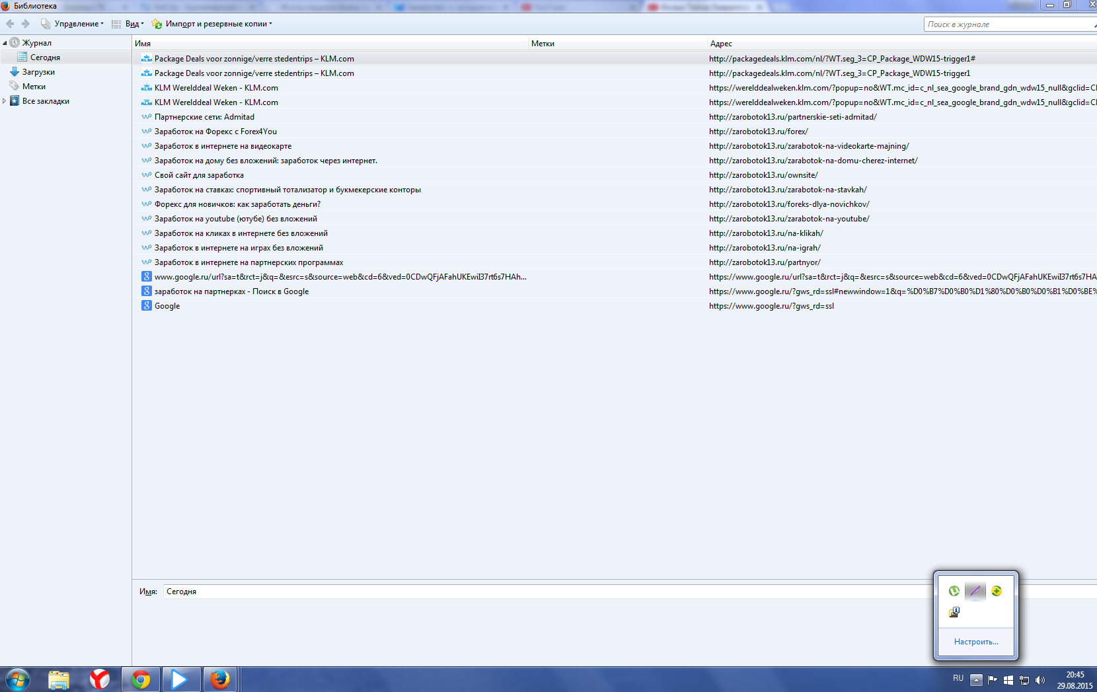The height and width of the screenshot is (692, 1097).
Task: Click the info folder tray icon
Action: (x=954, y=612)
